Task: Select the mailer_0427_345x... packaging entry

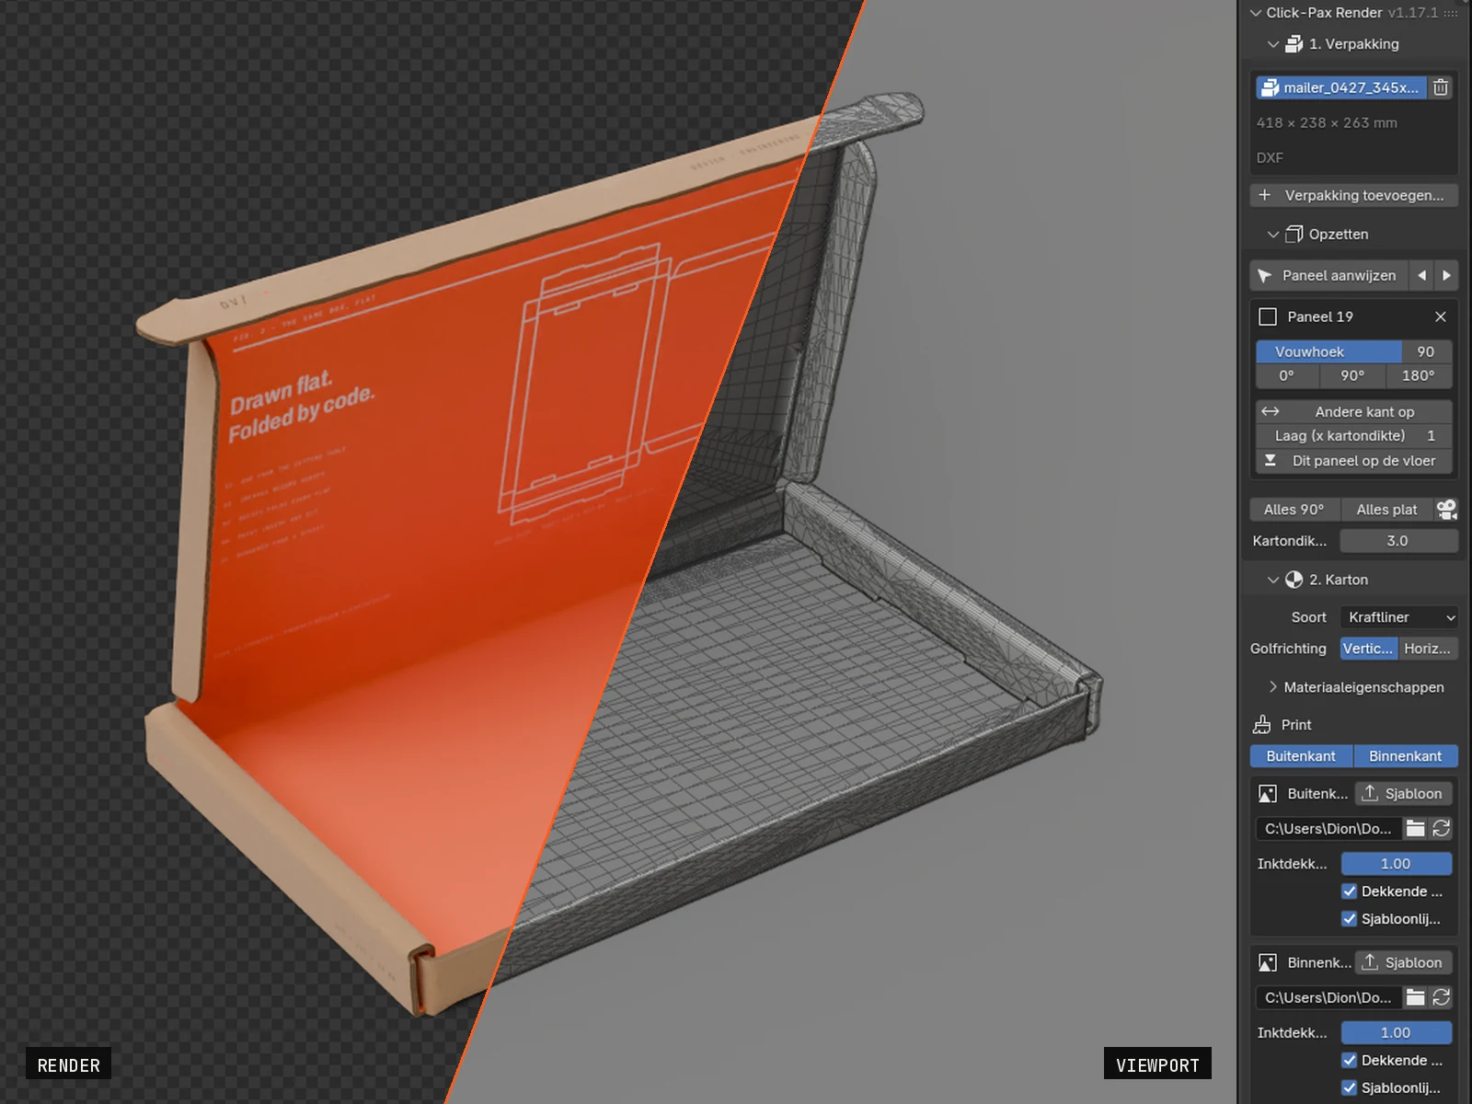Action: click(x=1341, y=87)
